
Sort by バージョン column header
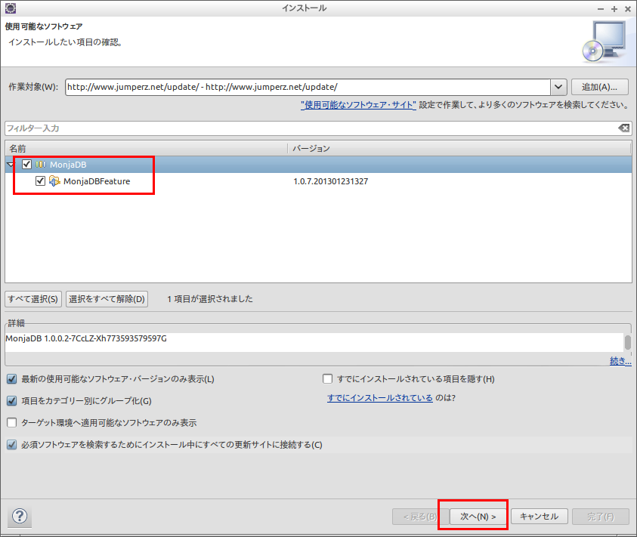point(459,148)
